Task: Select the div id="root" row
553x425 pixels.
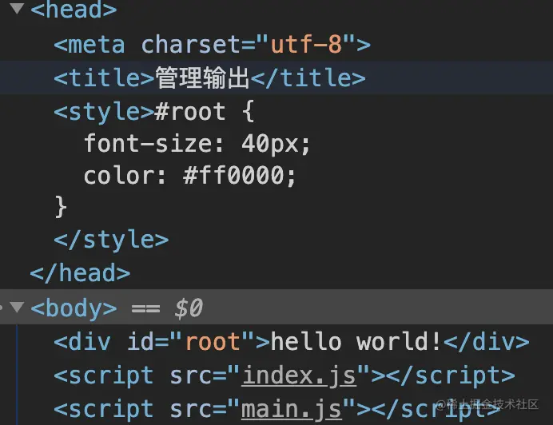Action: (x=292, y=342)
